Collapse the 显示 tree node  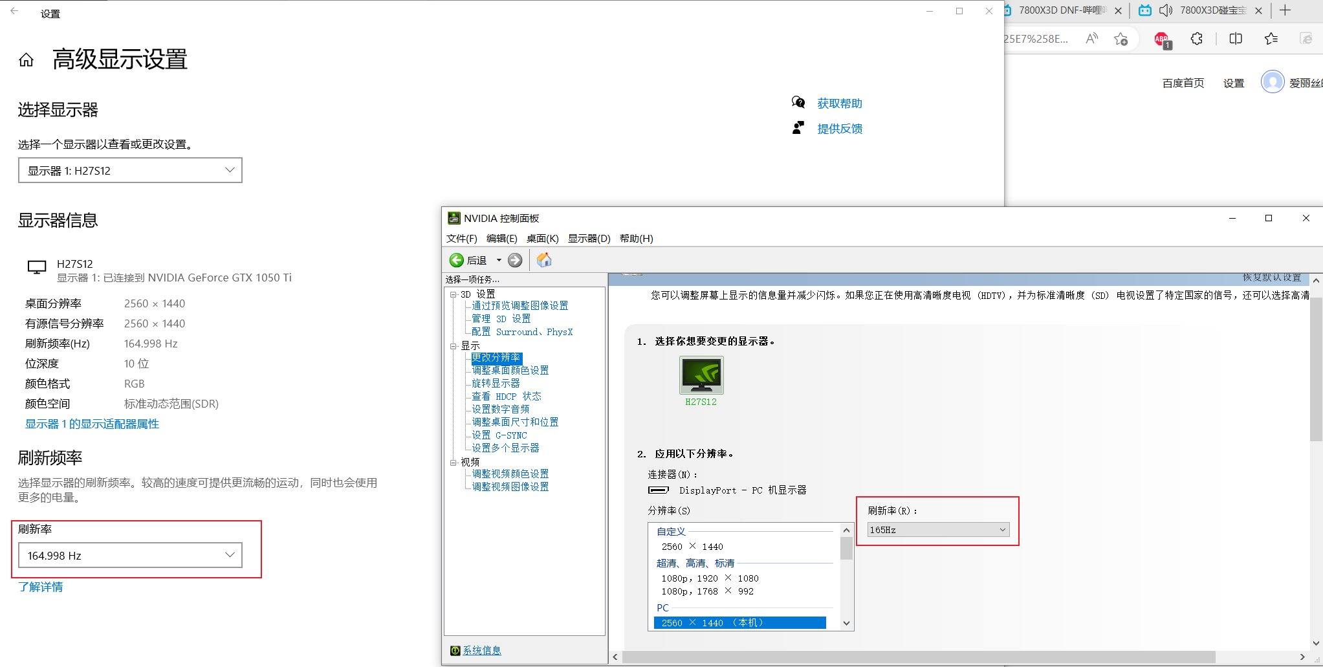(x=454, y=346)
